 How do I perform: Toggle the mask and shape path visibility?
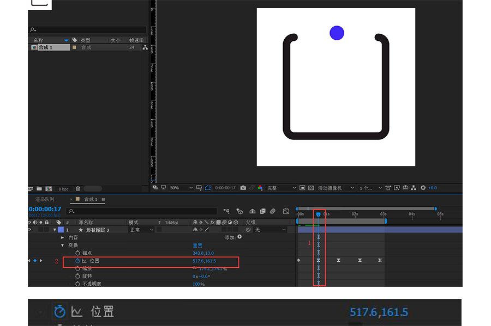tap(207, 188)
